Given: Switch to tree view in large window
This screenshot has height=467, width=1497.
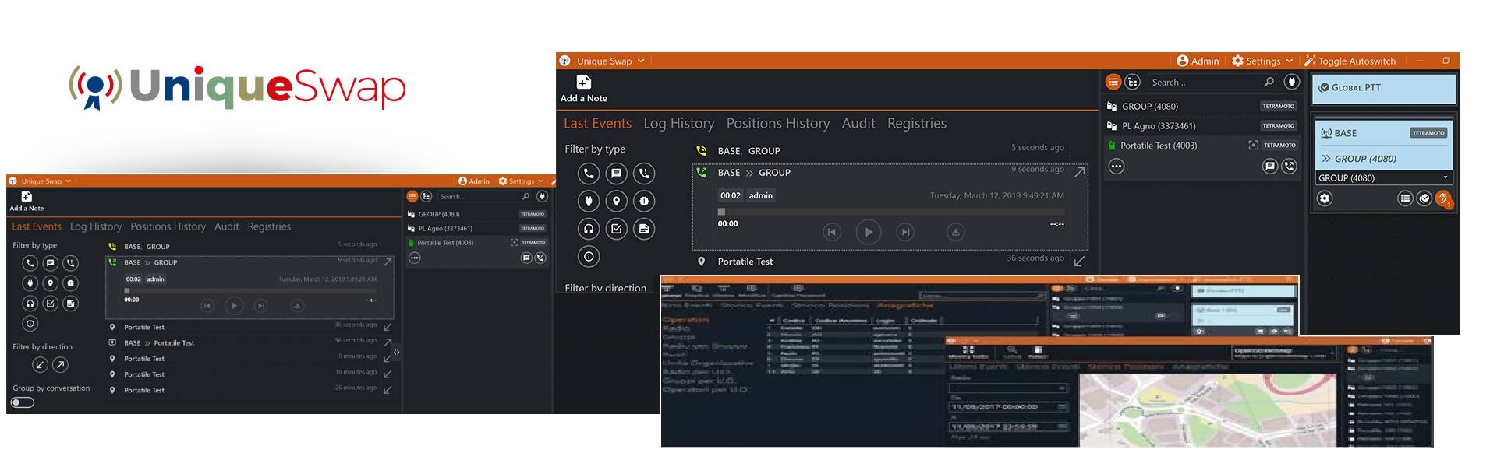Looking at the screenshot, I should click(x=1133, y=82).
